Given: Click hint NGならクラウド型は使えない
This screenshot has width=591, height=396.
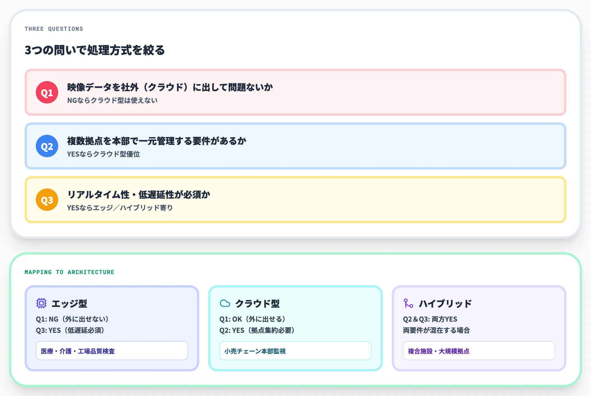Looking at the screenshot, I should click(x=112, y=100).
